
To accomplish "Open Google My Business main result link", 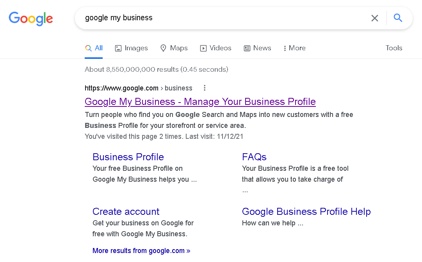I will pyautogui.click(x=200, y=102).
